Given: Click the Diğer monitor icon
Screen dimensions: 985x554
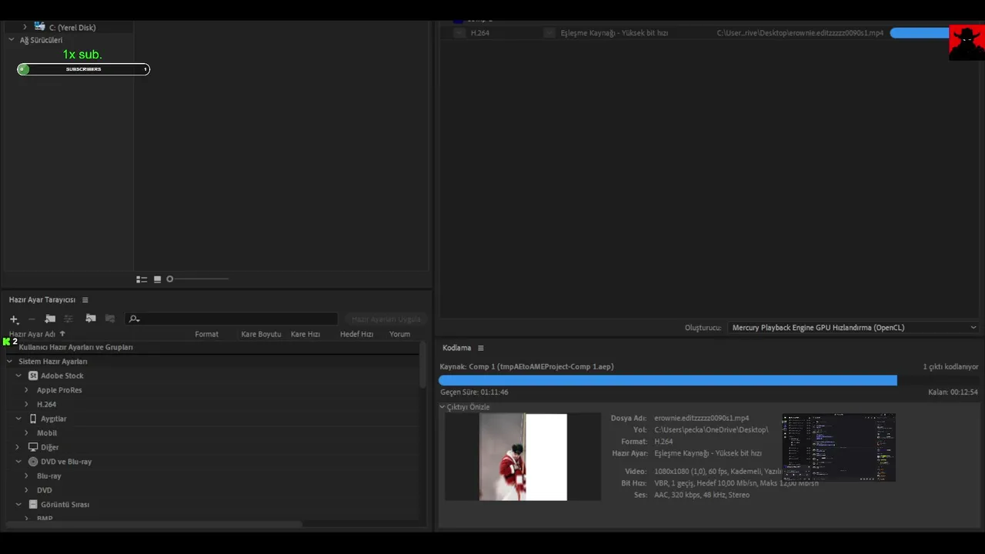Looking at the screenshot, I should pyautogui.click(x=33, y=447).
